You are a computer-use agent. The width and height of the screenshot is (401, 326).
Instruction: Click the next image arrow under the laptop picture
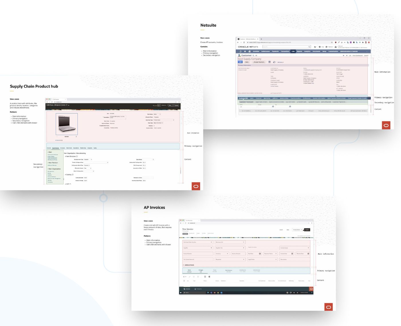coord(76,137)
